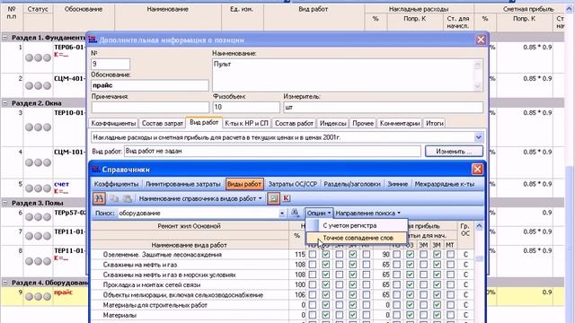The image size is (575, 323).
Task: Toggle checkbox right after 100 in Прокладка сетей связи row
Action: (313, 284)
